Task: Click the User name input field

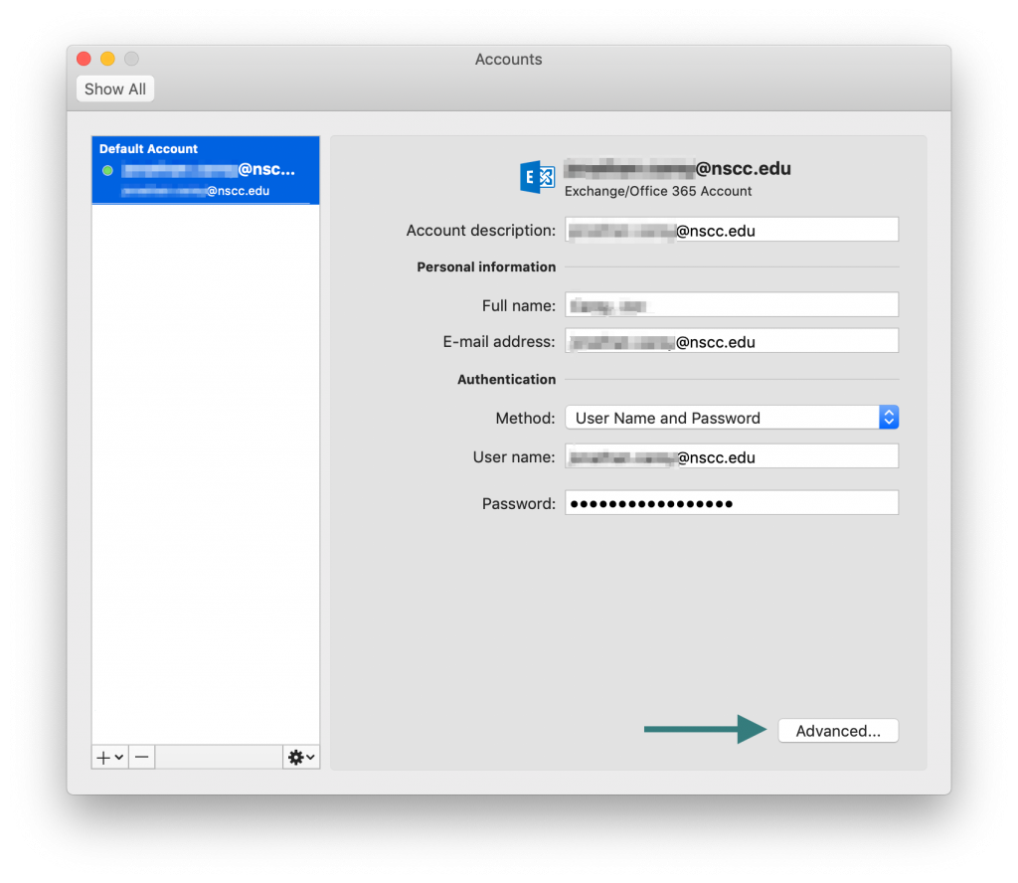Action: pos(732,457)
